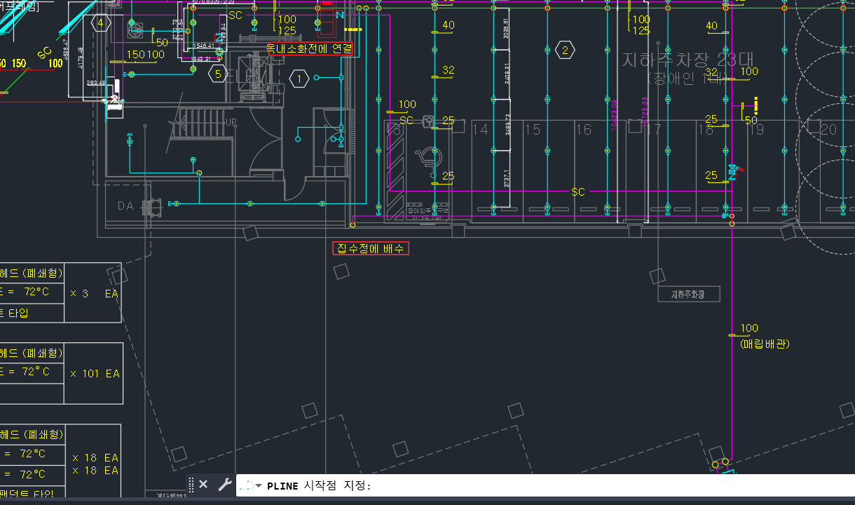The image size is (855, 505).
Task: Select the hexagon marker numbered 2
Action: pos(565,50)
